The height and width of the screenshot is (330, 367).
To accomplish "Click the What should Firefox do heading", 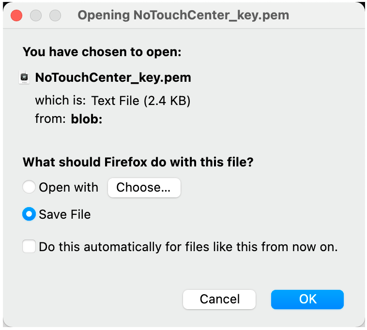I will tap(138, 162).
